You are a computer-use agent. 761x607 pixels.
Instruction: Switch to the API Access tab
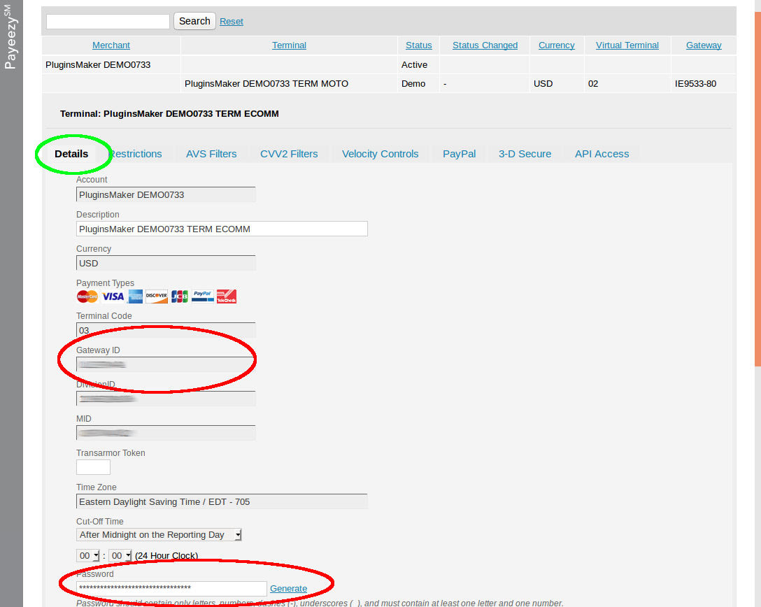(x=602, y=153)
